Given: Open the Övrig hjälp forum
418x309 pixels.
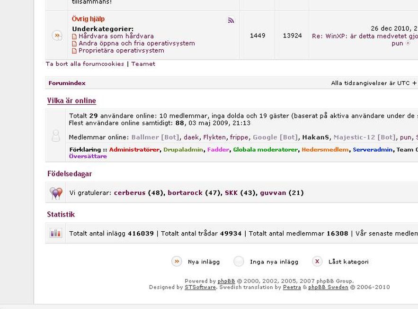Looking at the screenshot, I should coord(88,19).
